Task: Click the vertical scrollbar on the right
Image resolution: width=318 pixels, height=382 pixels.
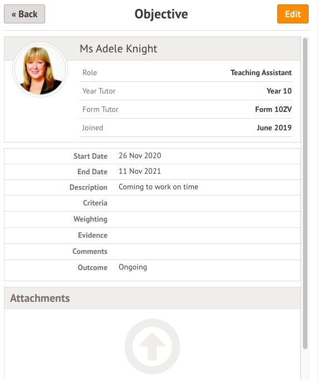Action: (x=305, y=193)
